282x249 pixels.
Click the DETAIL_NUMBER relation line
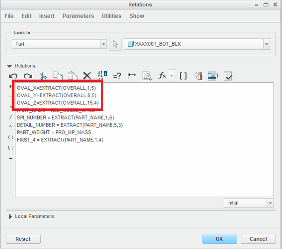[70, 125]
